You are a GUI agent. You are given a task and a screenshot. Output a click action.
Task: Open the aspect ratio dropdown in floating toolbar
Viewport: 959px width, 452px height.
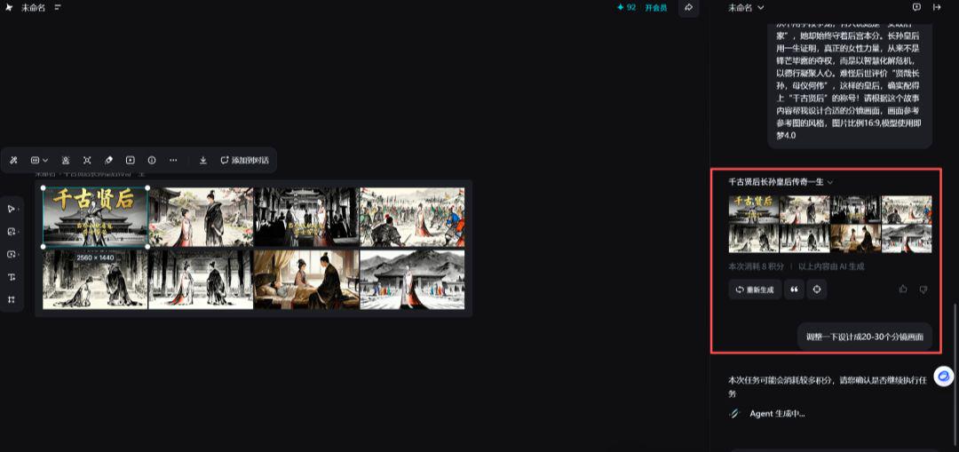pos(39,160)
